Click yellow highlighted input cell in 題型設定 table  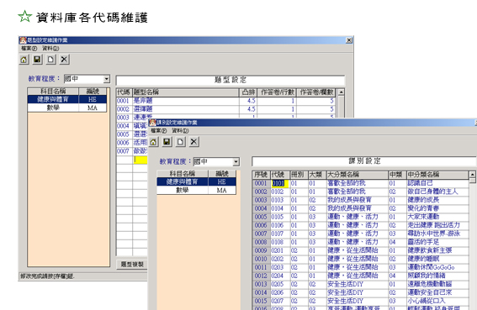(140, 160)
